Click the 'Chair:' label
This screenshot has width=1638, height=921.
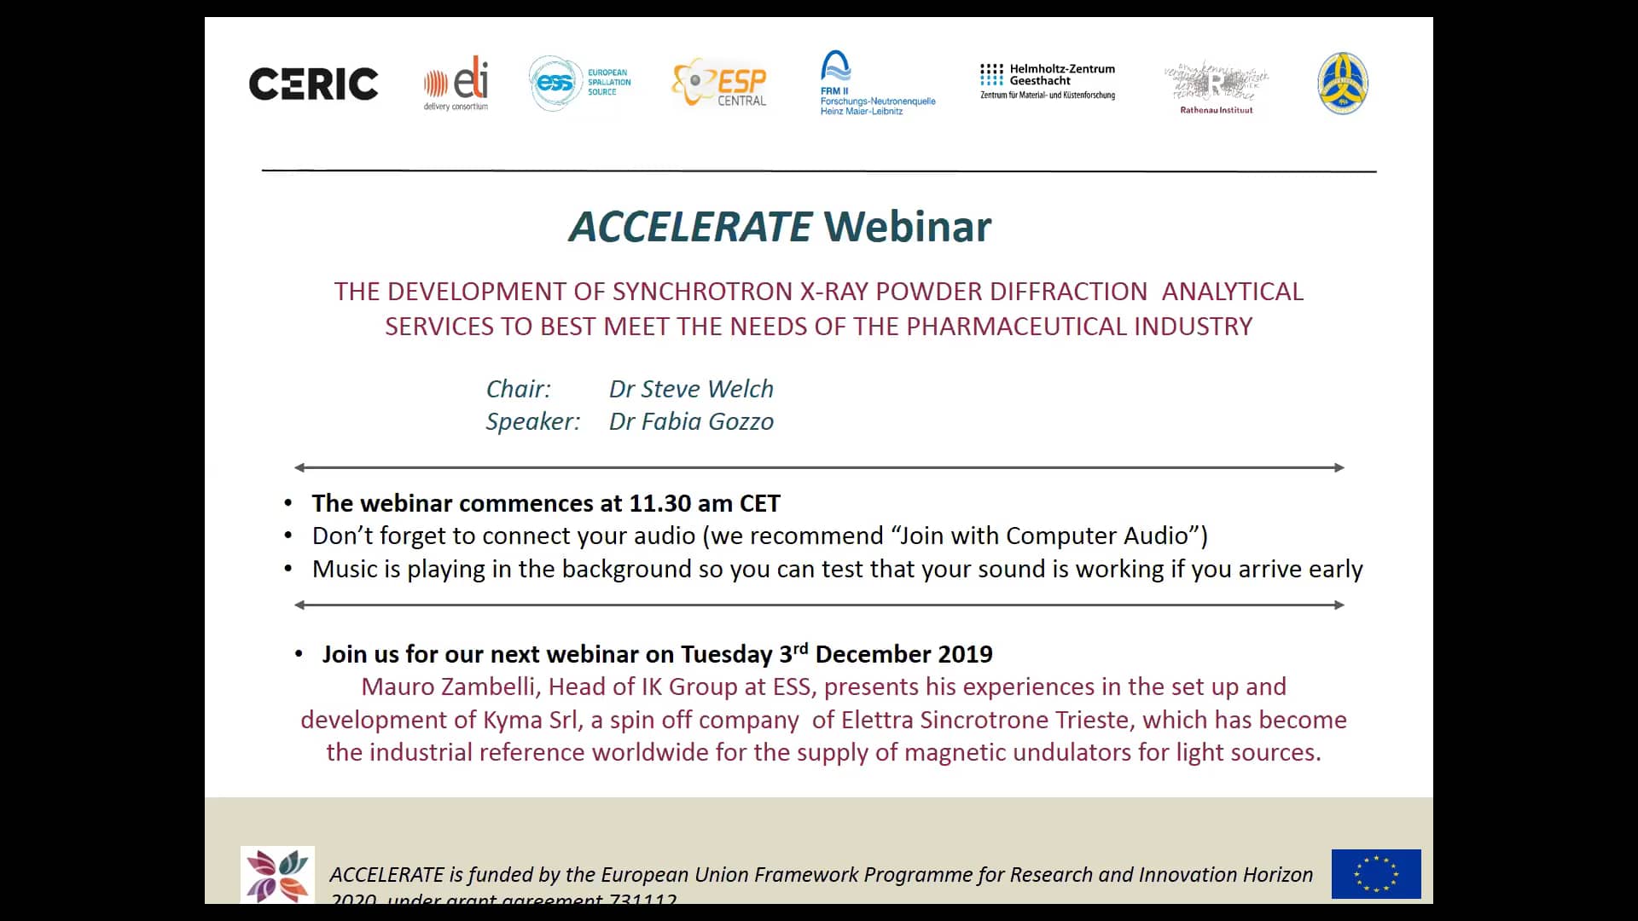(x=519, y=389)
